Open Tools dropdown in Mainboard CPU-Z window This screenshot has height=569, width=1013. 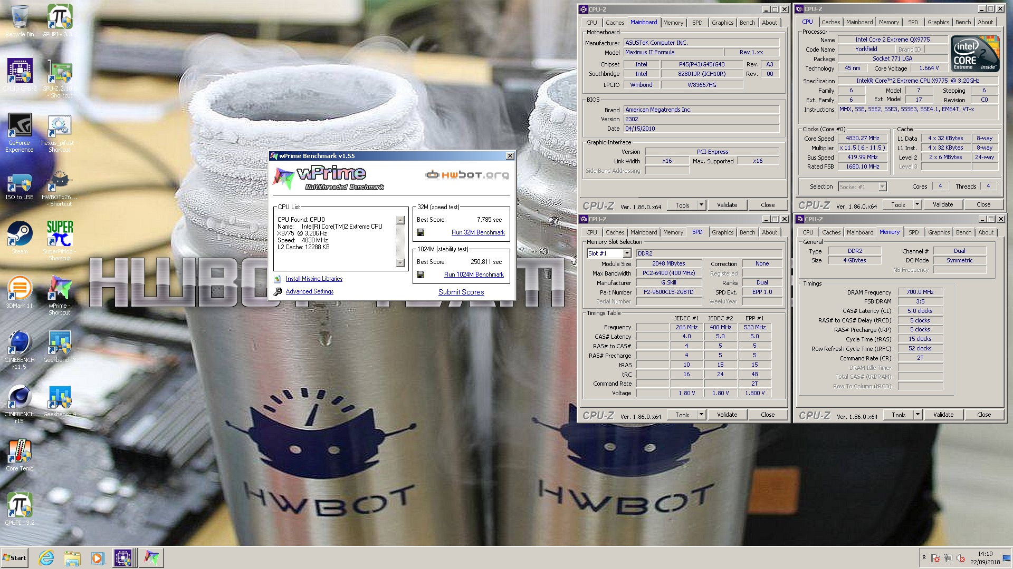point(701,205)
